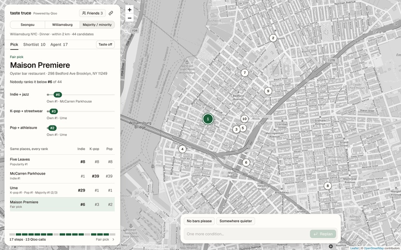The height and width of the screenshot is (250, 401).
Task: Select map marker 2
Action: tap(273, 38)
